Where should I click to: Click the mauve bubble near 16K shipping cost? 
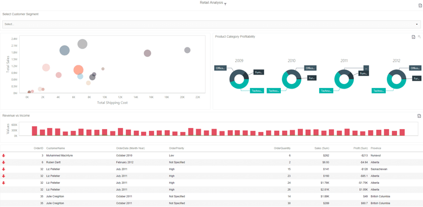pyautogui.click(x=147, y=53)
